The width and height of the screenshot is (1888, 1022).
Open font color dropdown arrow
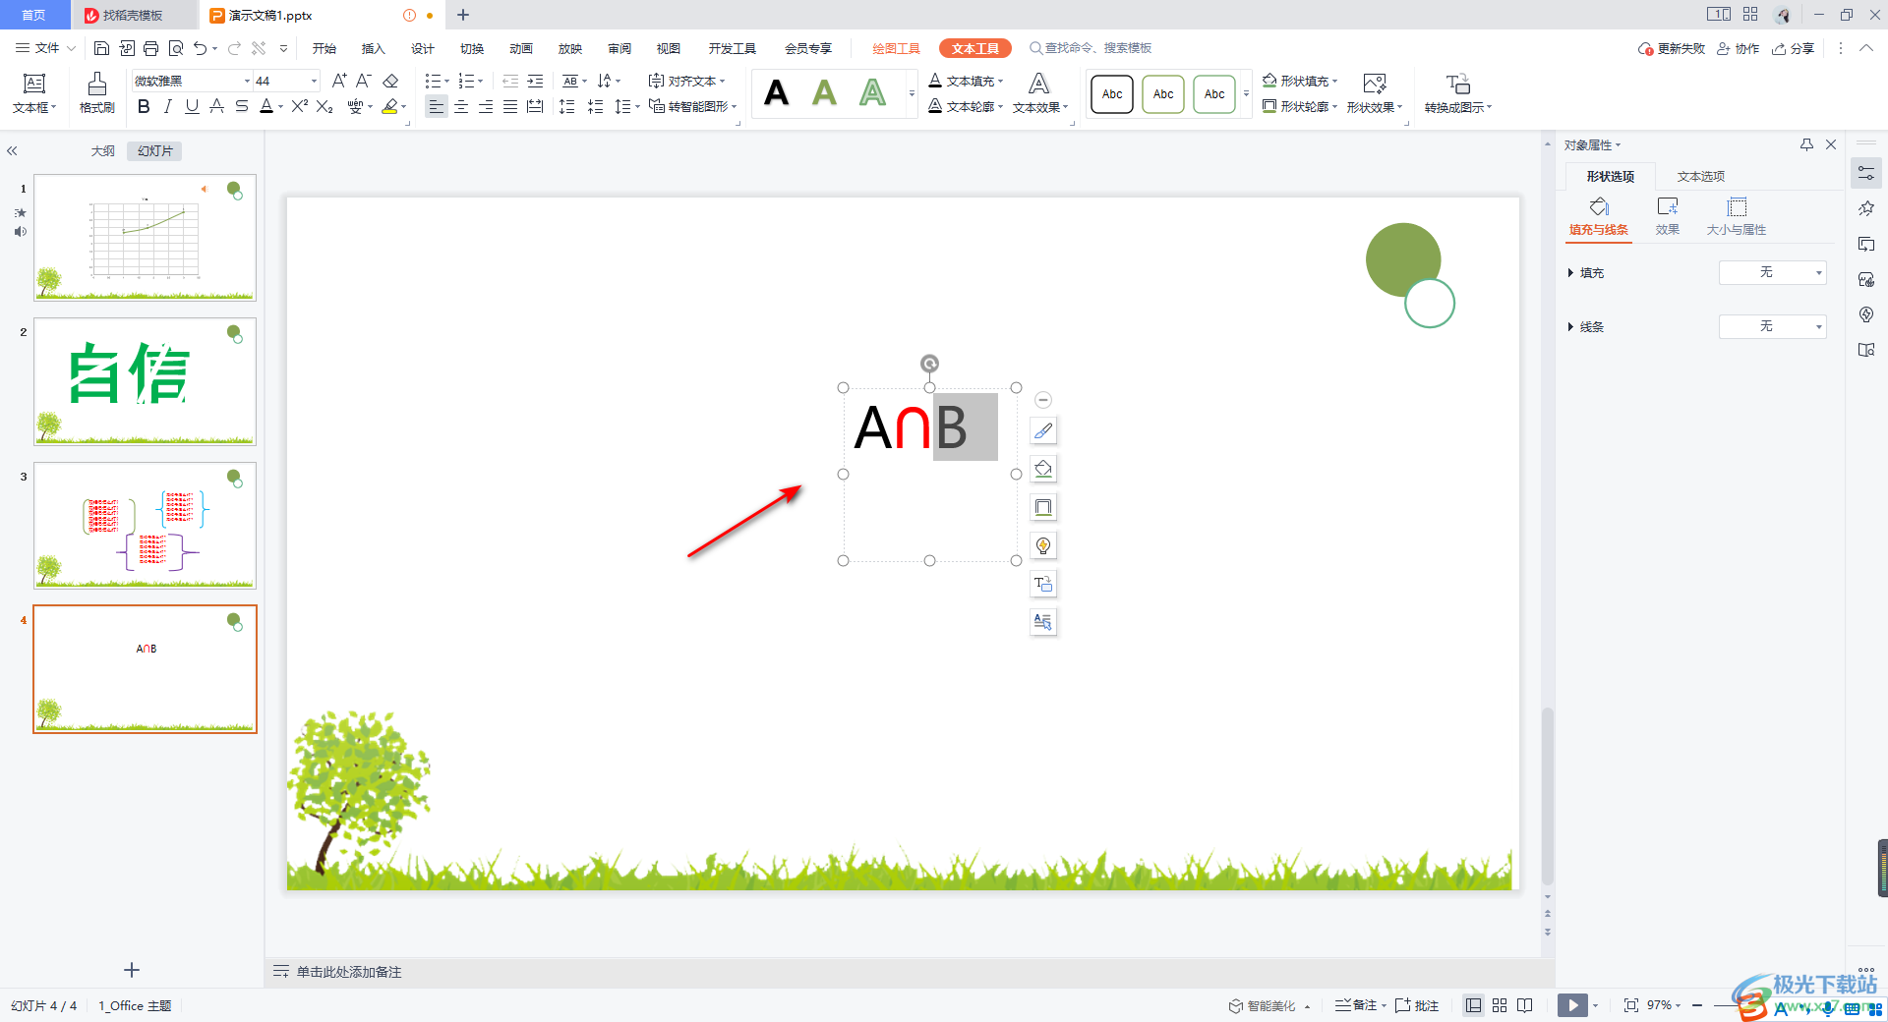pos(280,107)
